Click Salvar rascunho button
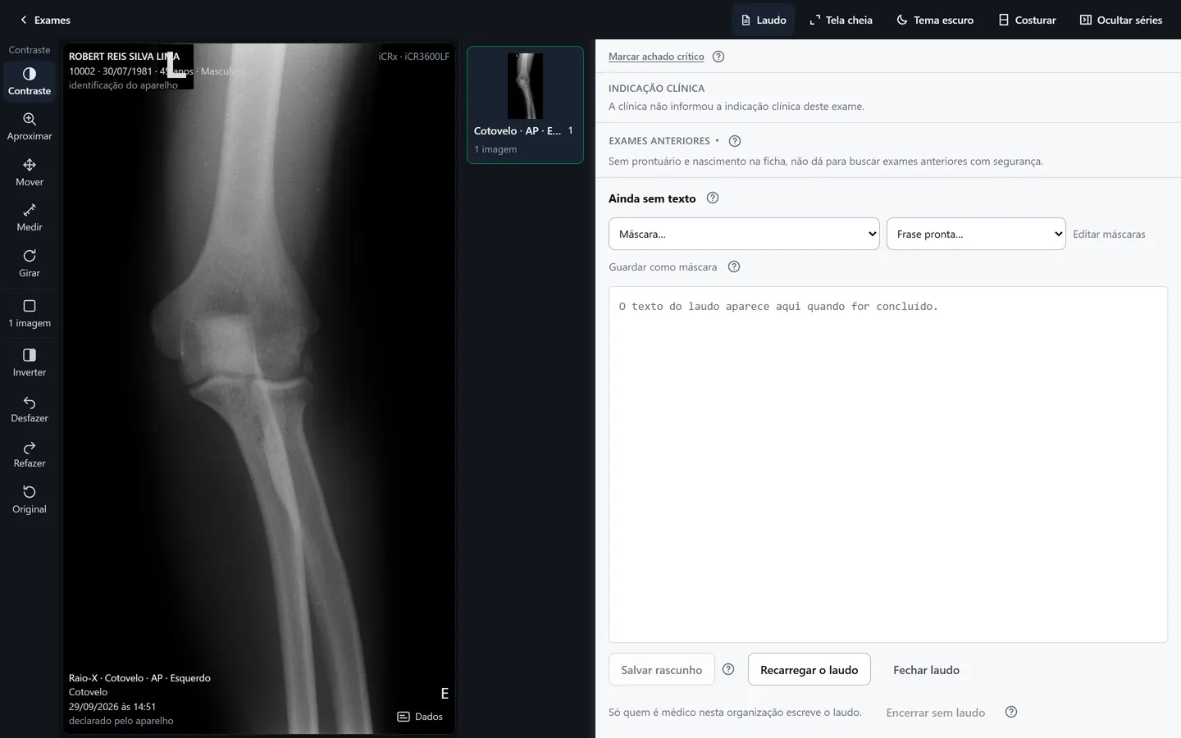Image resolution: width=1181 pixels, height=738 pixels. click(661, 670)
